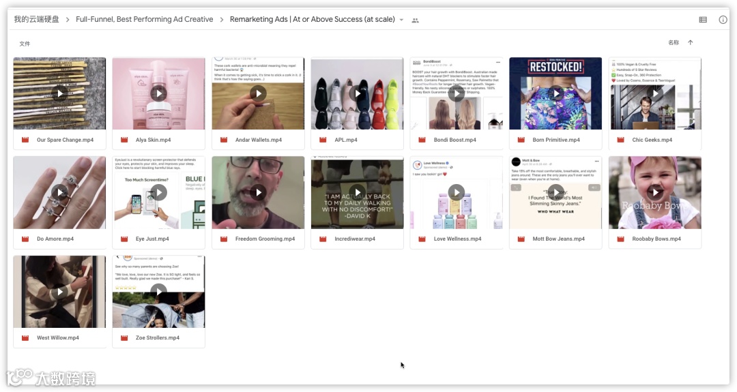Click video file icon beside Mott Bow Jeans.mp4
This screenshot has height=392, width=737.
(x=521, y=239)
